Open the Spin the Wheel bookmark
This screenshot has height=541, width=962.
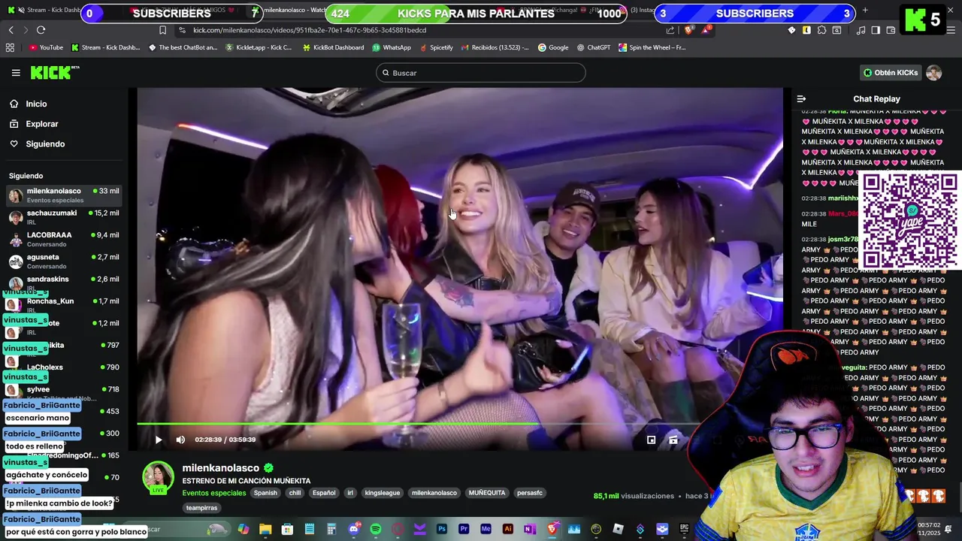652,47
